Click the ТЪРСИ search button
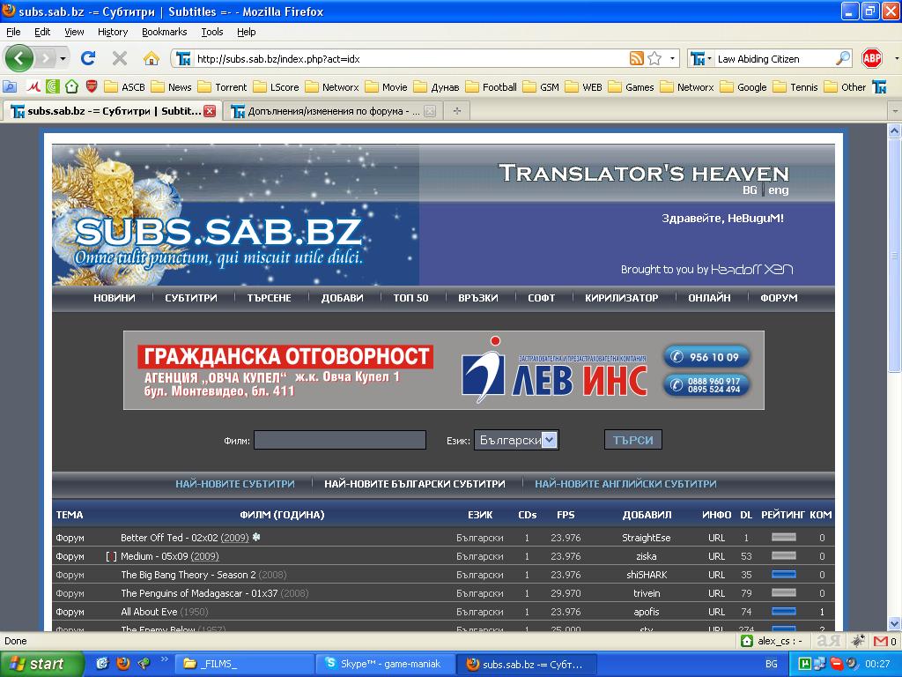 [x=632, y=440]
